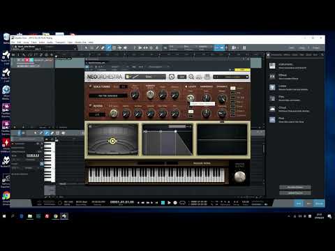This screenshot has width=335, height=251.
Task: Toggle the Loop button in the transport bar
Action: point(182,203)
